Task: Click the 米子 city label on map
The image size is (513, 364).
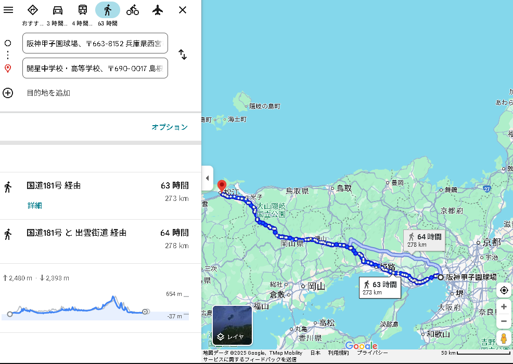Action: pyautogui.click(x=256, y=197)
